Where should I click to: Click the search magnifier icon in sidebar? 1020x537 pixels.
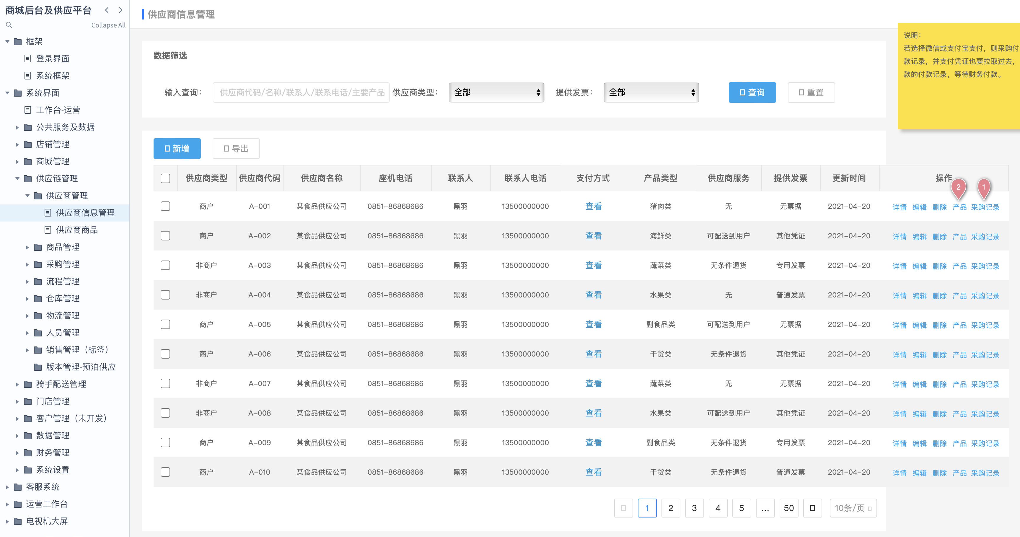coord(9,25)
